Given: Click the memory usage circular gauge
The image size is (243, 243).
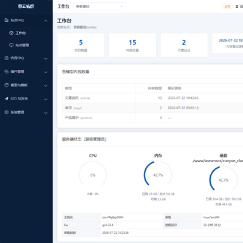Looking at the screenshot, I should (x=158, y=175).
